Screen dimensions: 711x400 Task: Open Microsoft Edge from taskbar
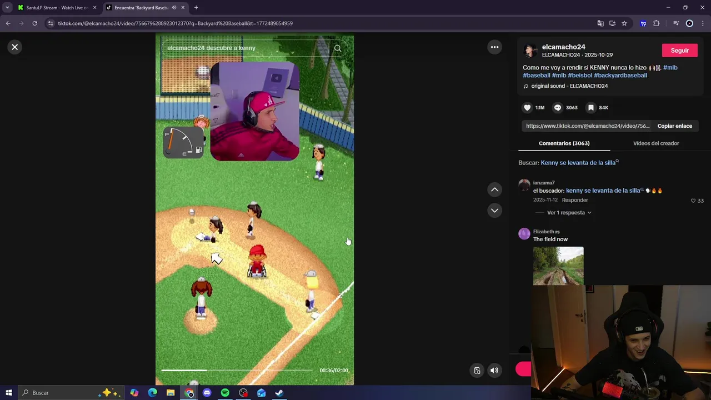pos(153,393)
